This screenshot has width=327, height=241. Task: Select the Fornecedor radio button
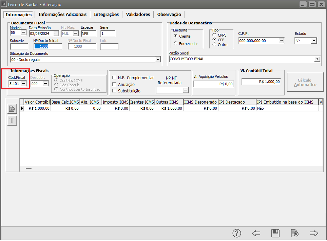click(x=175, y=43)
